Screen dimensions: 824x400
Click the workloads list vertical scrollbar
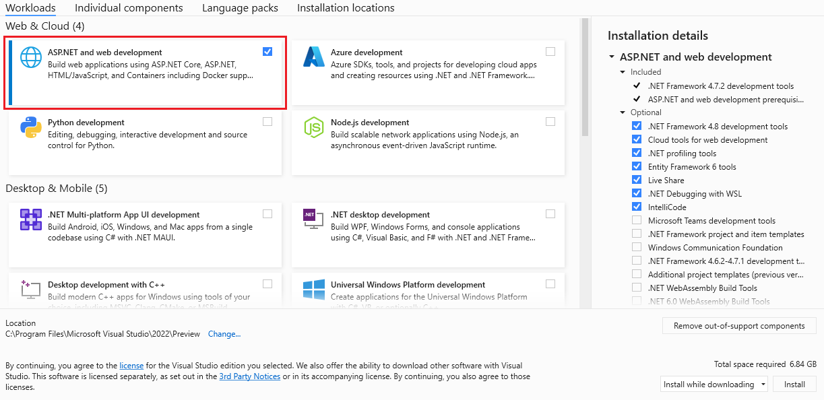pyautogui.click(x=585, y=77)
